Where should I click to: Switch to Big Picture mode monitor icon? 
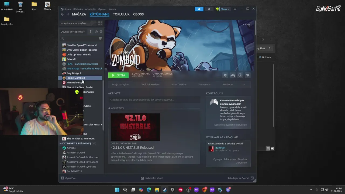tap(235, 9)
